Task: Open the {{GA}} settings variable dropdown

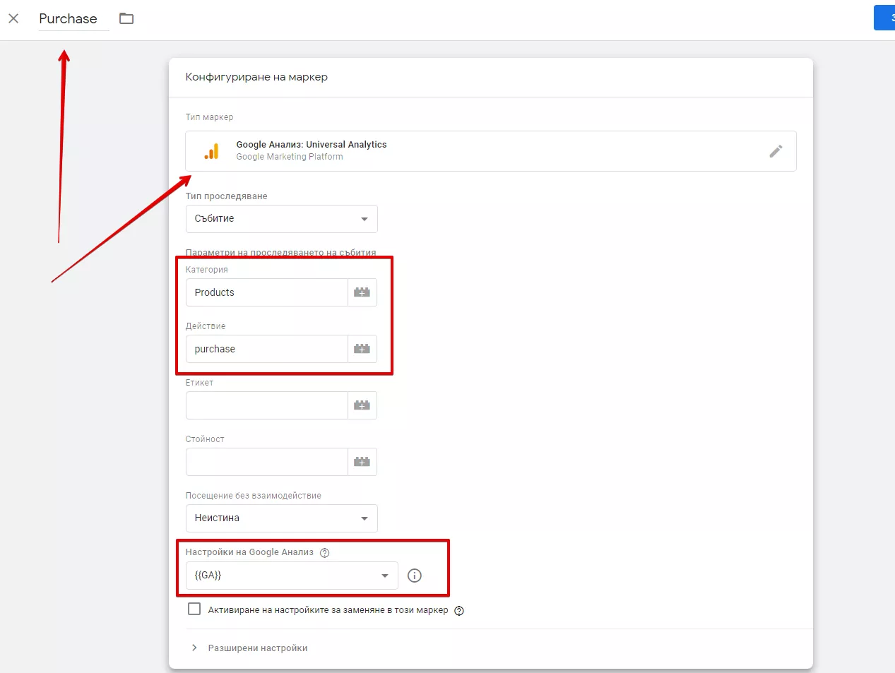Action: point(292,576)
